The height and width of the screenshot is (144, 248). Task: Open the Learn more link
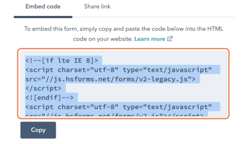click(x=150, y=39)
